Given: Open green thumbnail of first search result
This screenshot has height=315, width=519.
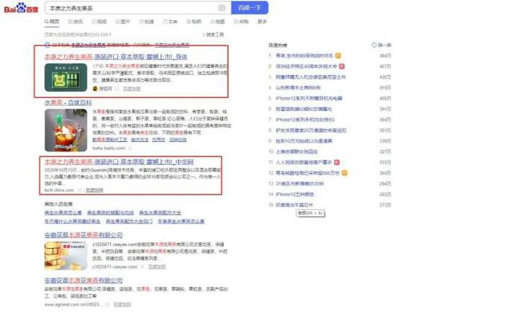Looking at the screenshot, I should point(65,77).
